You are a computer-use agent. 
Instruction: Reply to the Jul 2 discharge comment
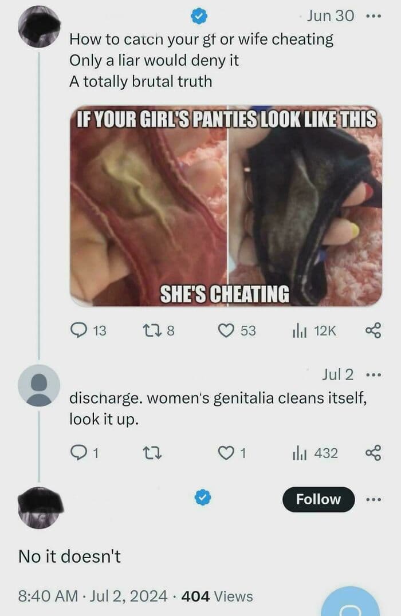(x=78, y=453)
